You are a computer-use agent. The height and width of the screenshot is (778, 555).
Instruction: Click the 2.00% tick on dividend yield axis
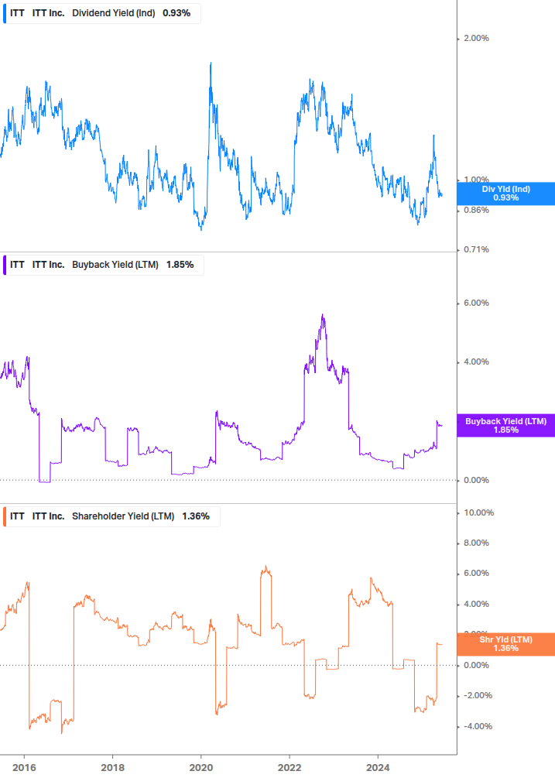coord(476,38)
